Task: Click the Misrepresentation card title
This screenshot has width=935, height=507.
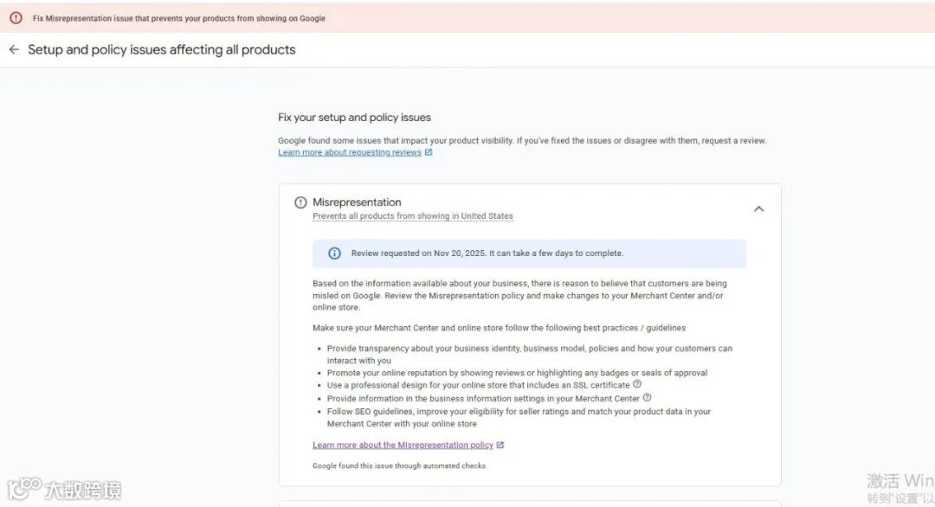Action: coord(357,202)
